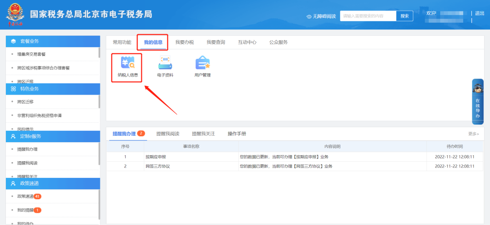Click 按期应申报 in the table
Screen dimensions: 490x225
pos(156,157)
